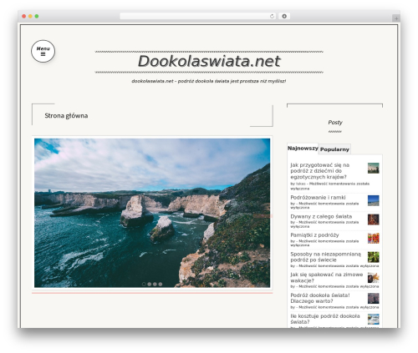Switch to the Popularny tab
The image size is (418, 353).
tap(334, 149)
